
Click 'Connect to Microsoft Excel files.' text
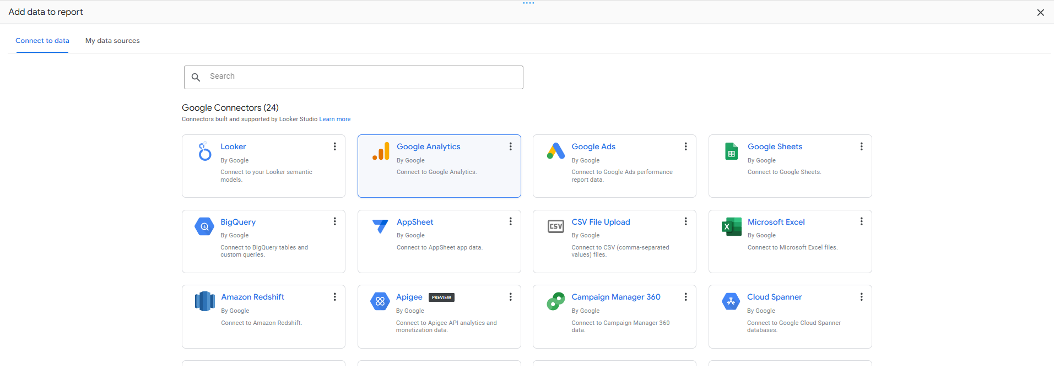tap(792, 247)
